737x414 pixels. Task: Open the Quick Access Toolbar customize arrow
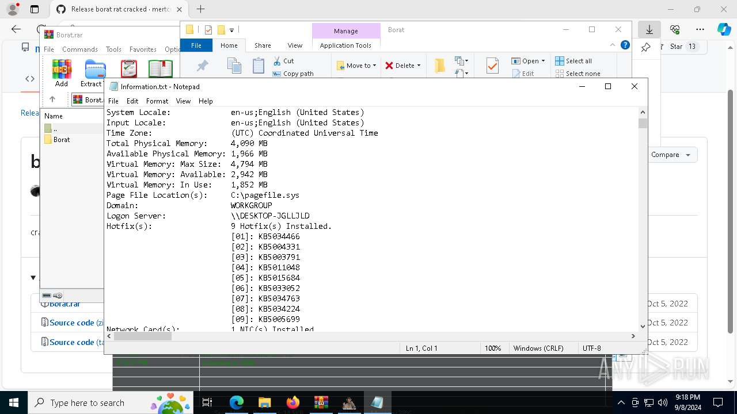click(231, 30)
